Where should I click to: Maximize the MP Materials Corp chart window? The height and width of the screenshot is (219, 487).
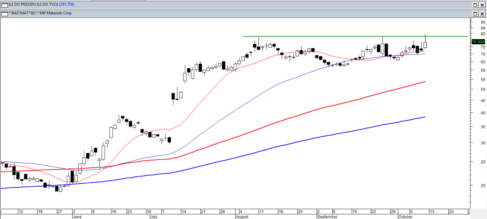tap(475, 14)
